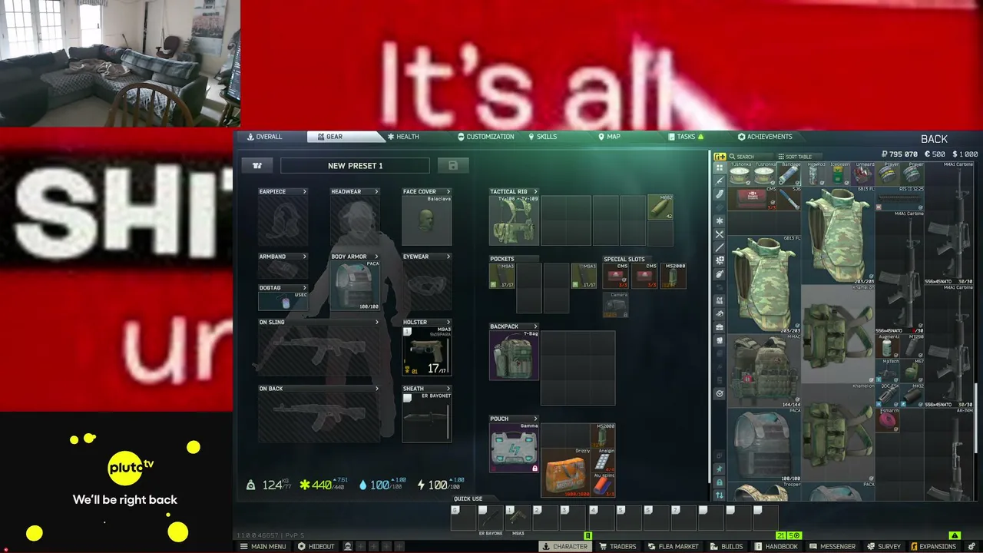
Task: Click quick use slot with ER Bayonet
Action: (489, 516)
